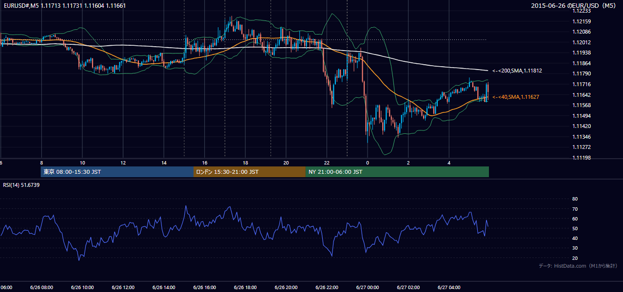
Task: Click hour tick 0 below the price chart
Action: point(368,163)
